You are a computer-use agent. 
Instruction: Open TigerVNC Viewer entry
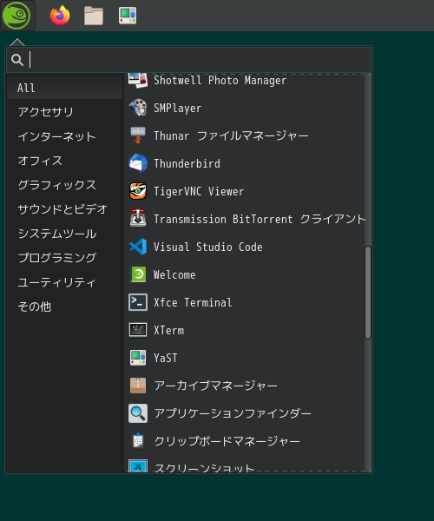tap(245, 191)
